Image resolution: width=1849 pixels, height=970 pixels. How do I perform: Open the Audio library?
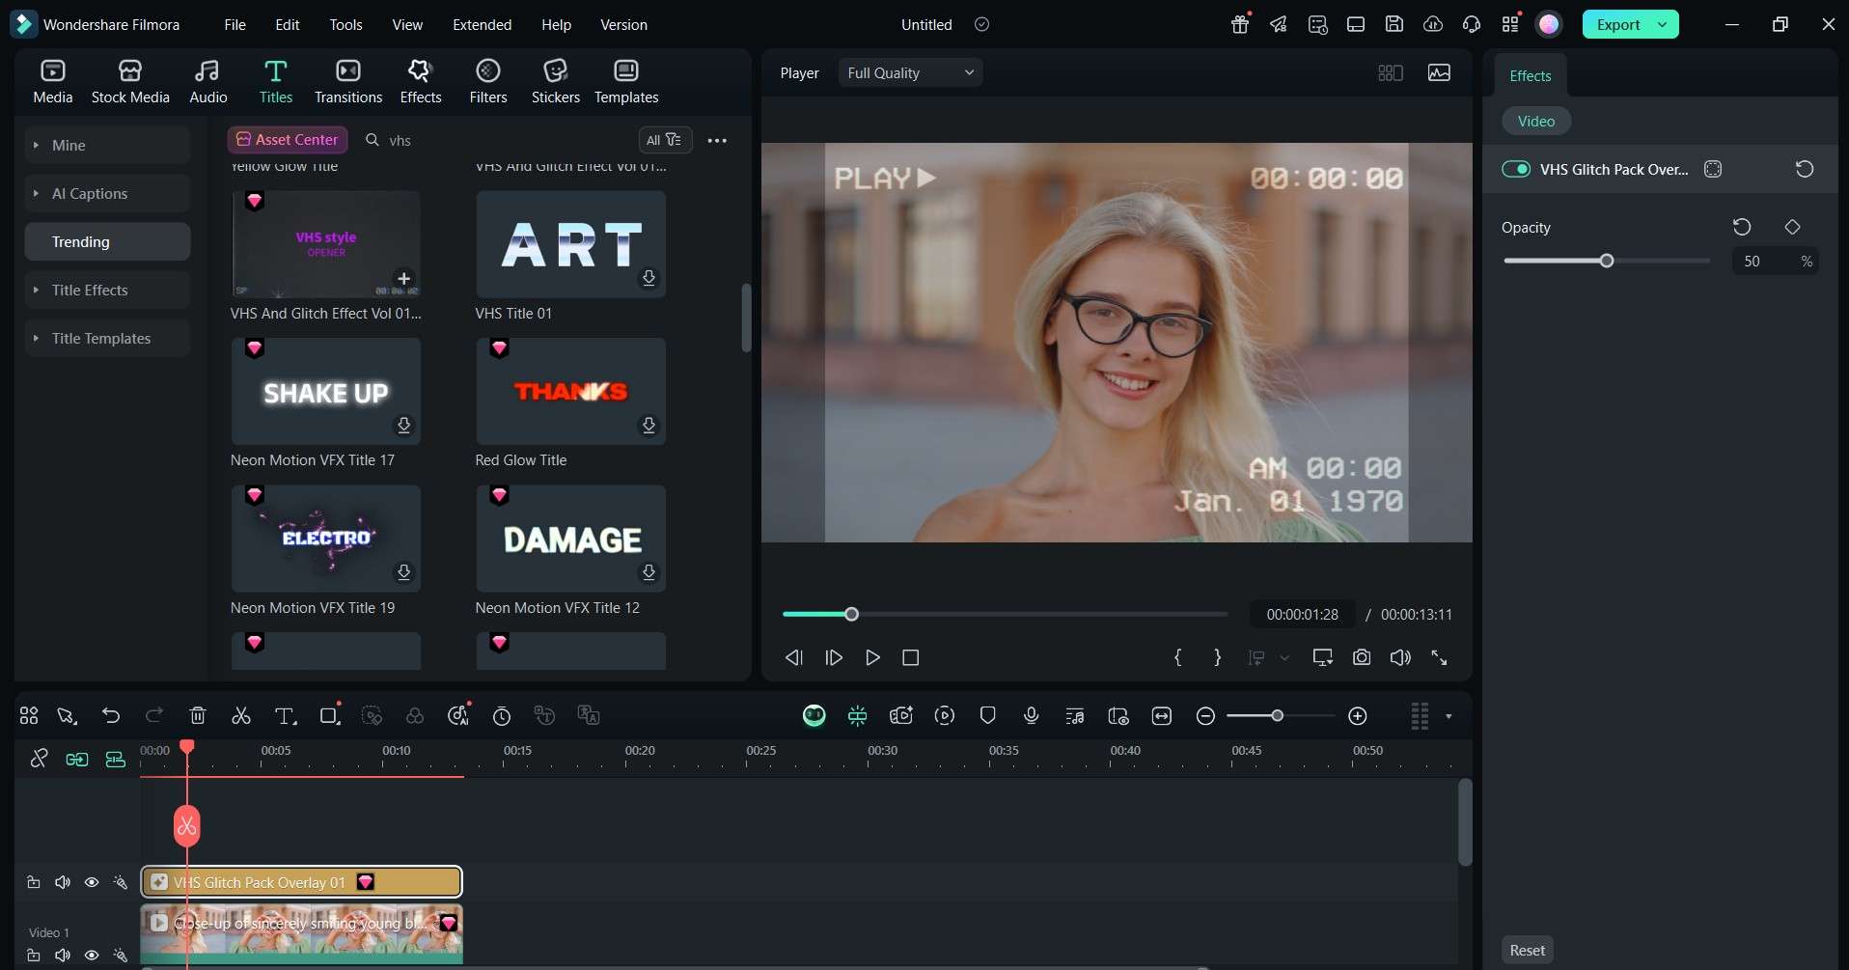pyautogui.click(x=207, y=81)
